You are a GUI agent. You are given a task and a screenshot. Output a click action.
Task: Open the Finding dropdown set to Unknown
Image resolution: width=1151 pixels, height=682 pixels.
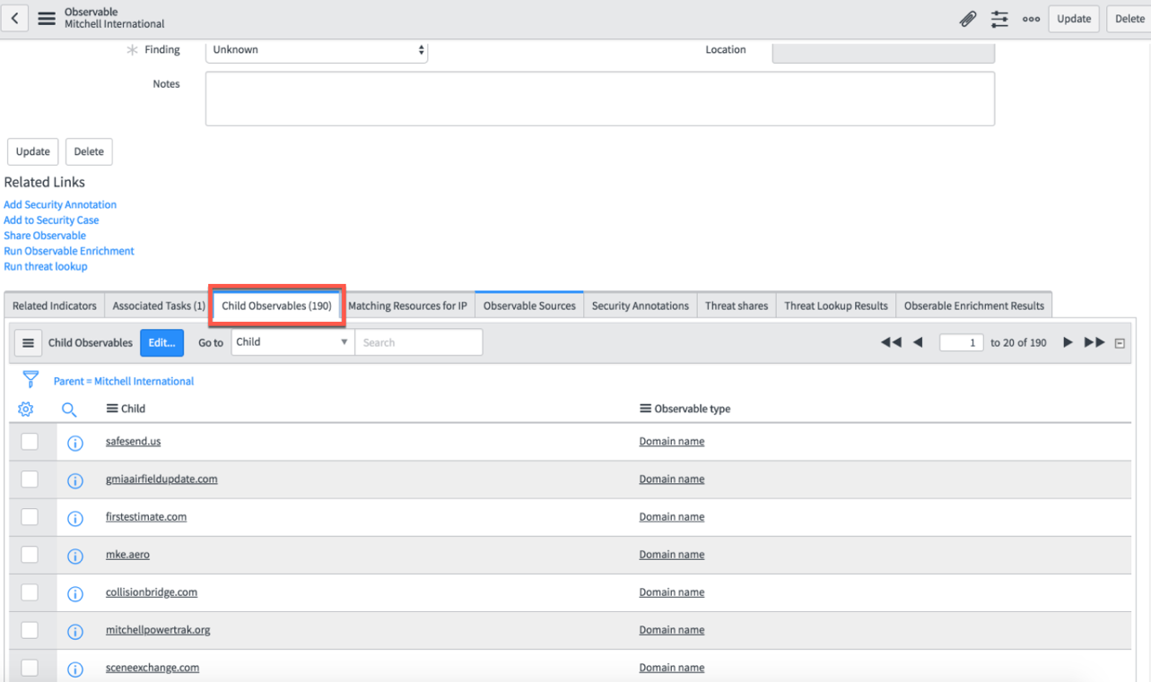click(317, 50)
